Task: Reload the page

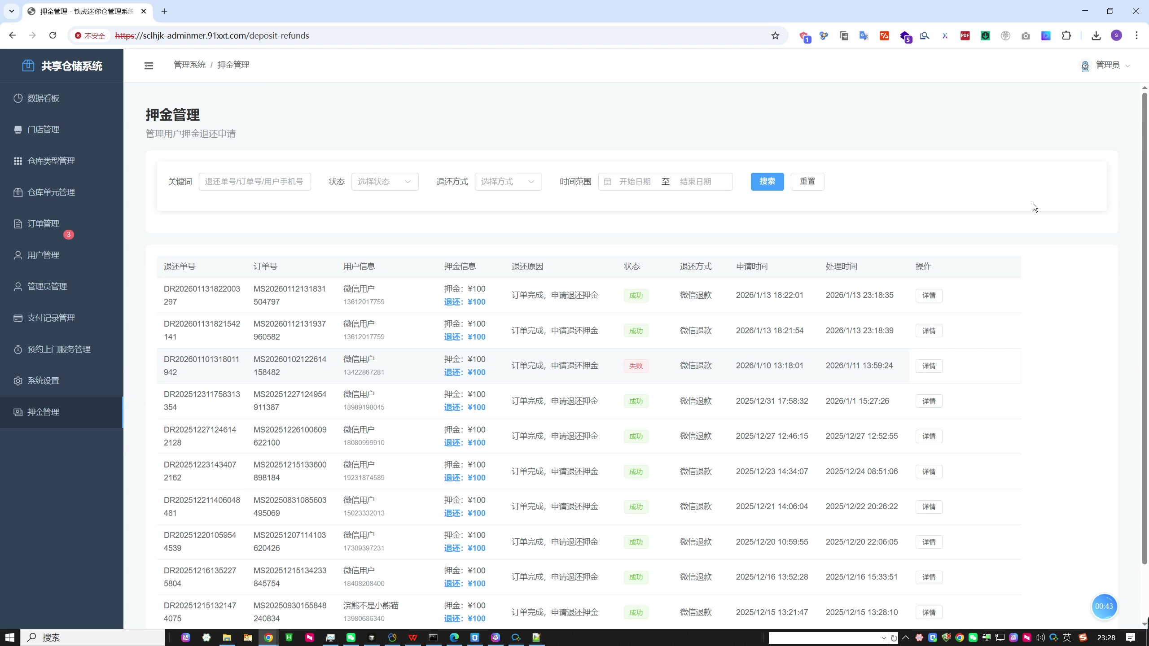Action: (53, 35)
